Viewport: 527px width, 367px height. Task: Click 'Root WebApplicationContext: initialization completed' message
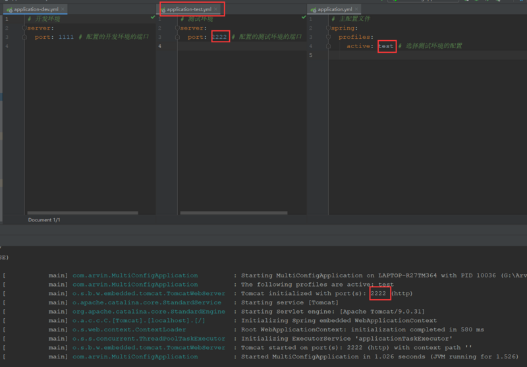[x=362, y=329]
